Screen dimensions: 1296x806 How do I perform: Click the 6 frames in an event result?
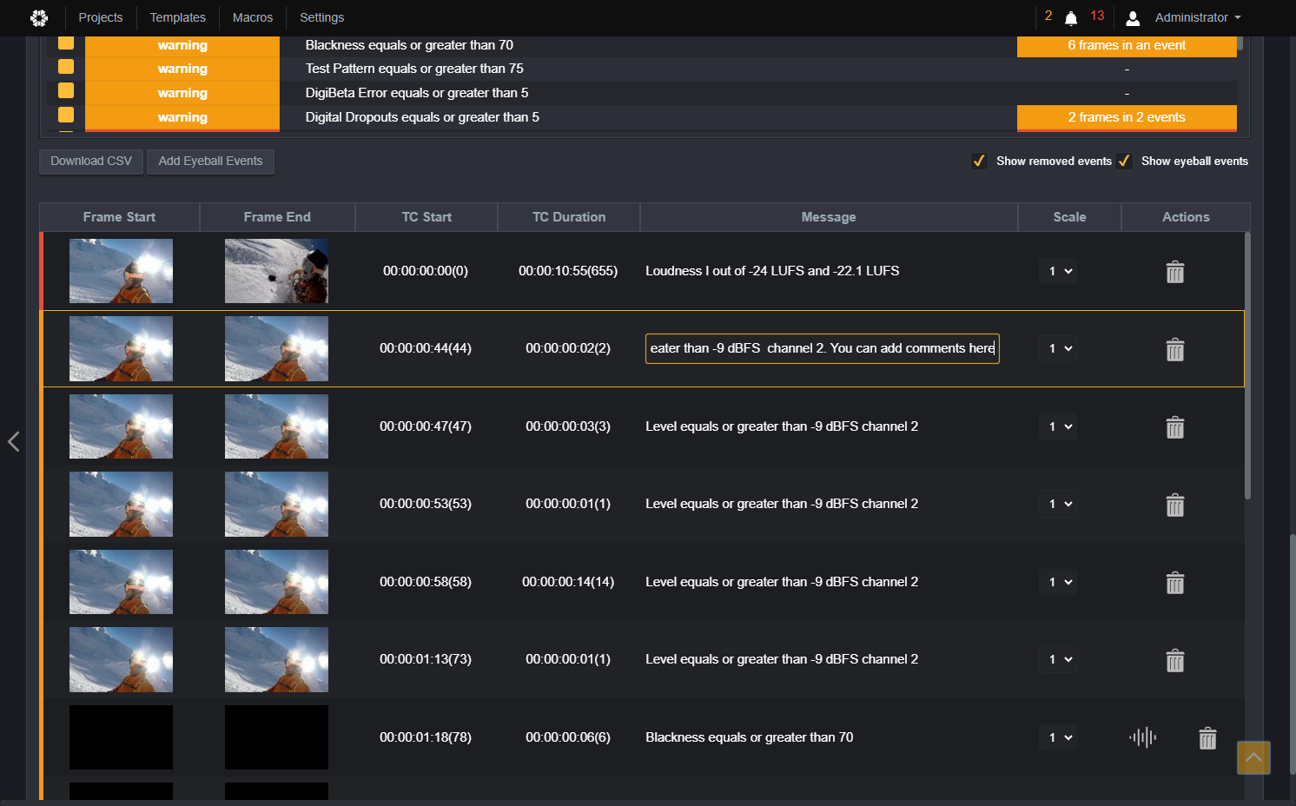pos(1127,45)
